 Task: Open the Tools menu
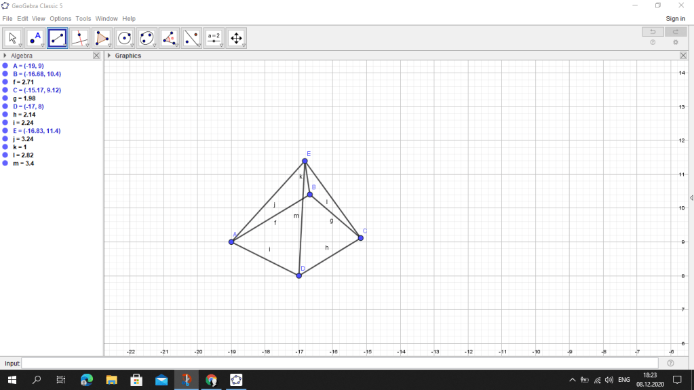(83, 19)
